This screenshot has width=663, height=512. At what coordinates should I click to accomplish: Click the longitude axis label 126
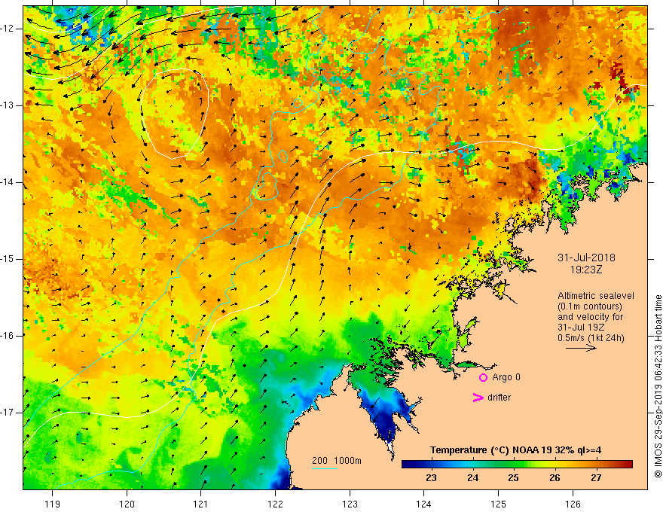click(573, 504)
